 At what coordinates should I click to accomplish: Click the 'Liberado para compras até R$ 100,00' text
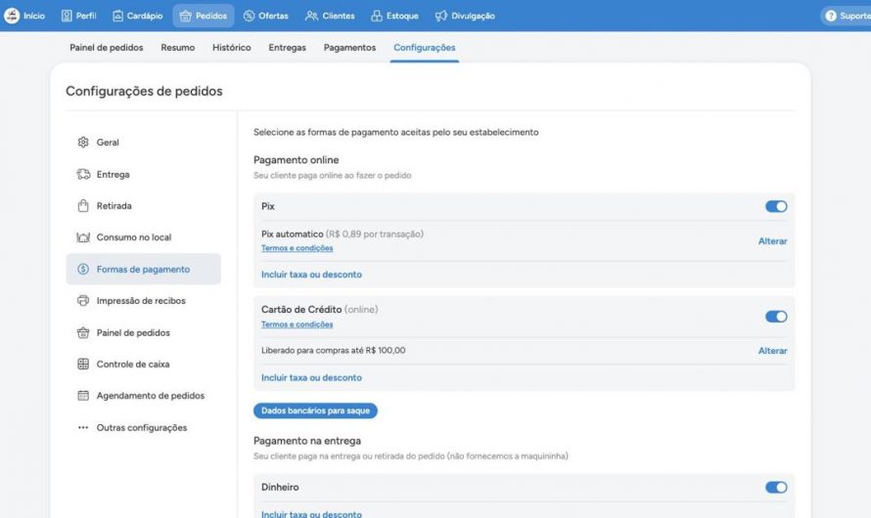(334, 351)
